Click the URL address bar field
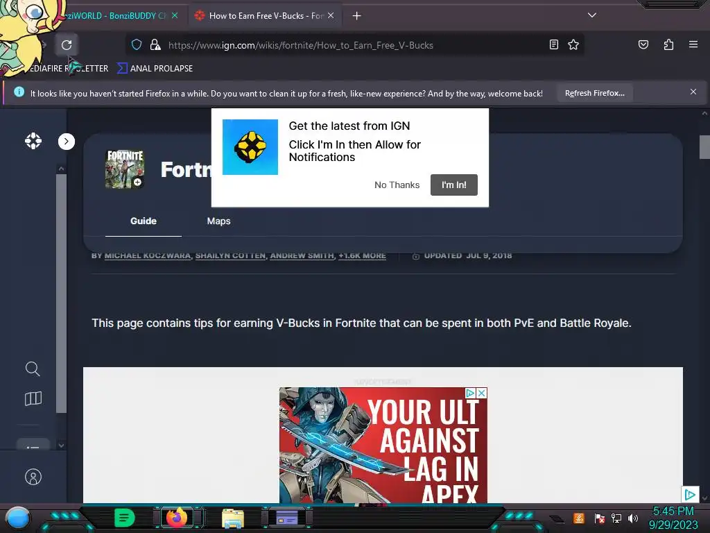This screenshot has width=710, height=533. tap(356, 45)
